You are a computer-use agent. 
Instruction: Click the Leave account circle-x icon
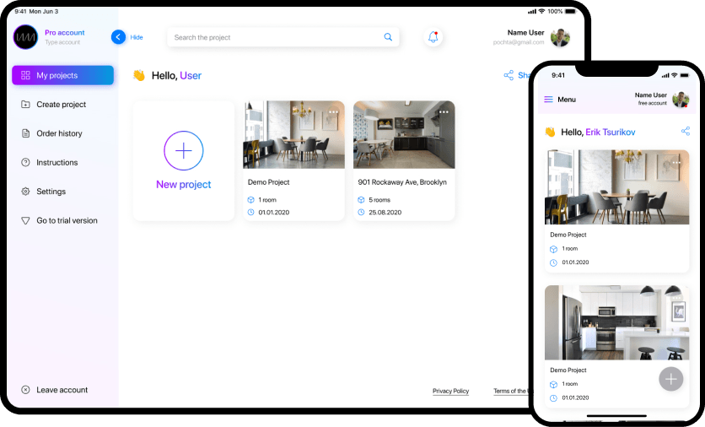pos(25,390)
